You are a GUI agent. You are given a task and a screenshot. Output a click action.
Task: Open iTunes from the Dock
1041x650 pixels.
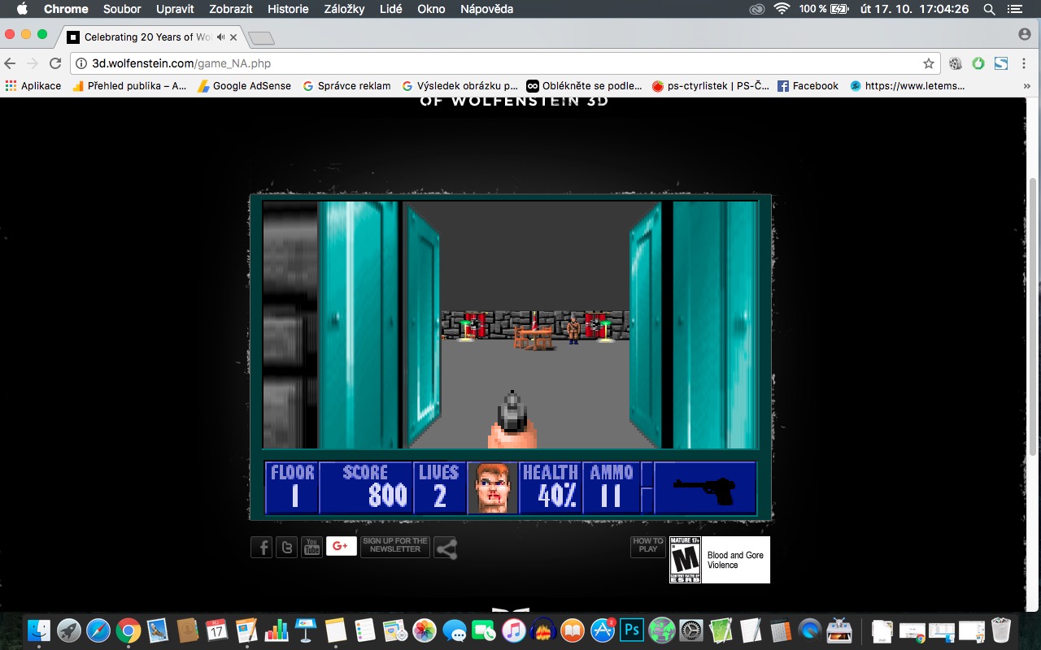coord(513,630)
